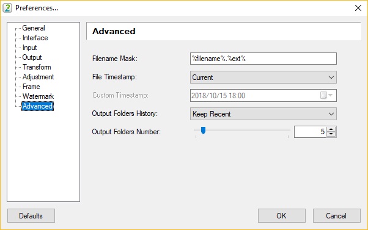Select General in the preferences tree
This screenshot has width=368, height=230.
click(x=34, y=28)
